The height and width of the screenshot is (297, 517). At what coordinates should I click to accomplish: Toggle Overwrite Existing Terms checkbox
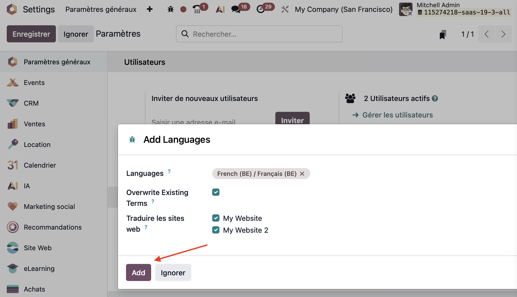click(x=216, y=192)
